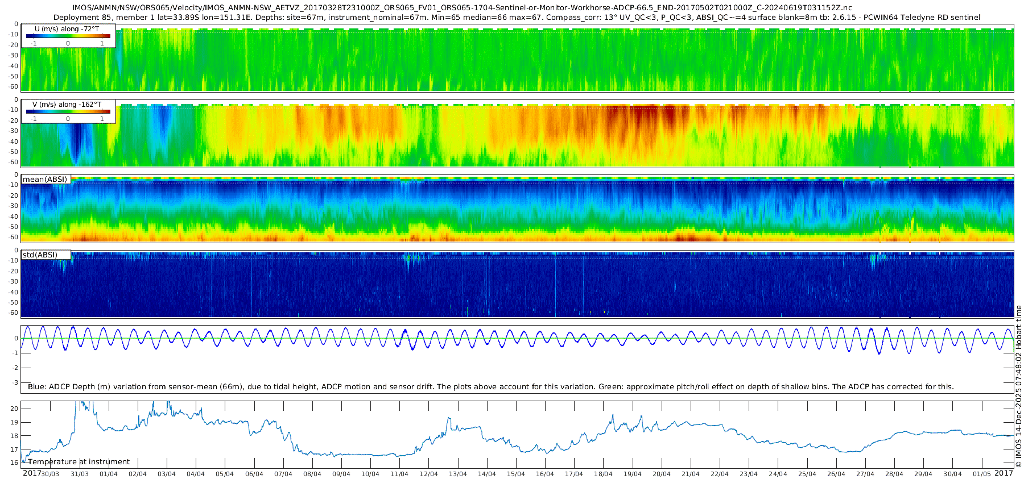Click the 19/04 date tick label
The width and height of the screenshot is (1024, 483).
click(x=633, y=474)
